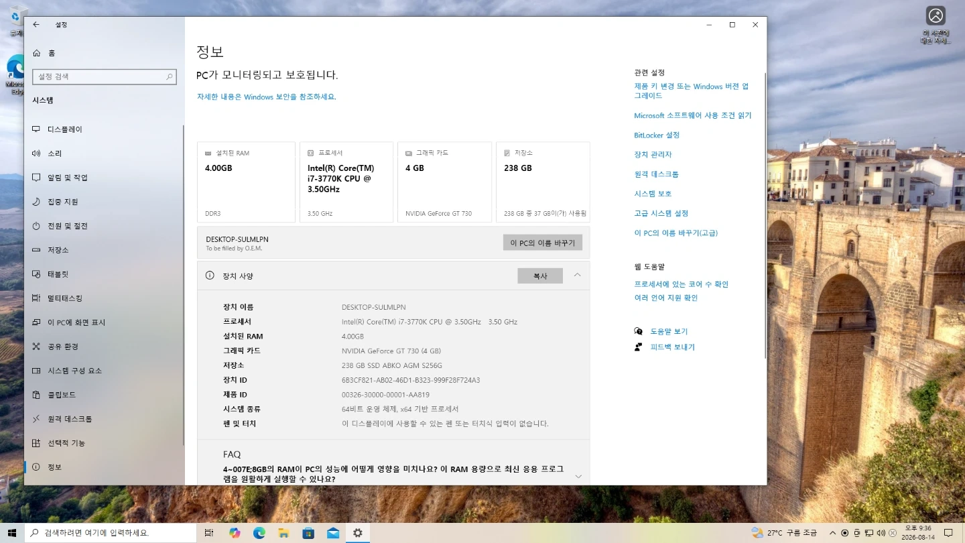Open Task View from the taskbar
This screenshot has height=543, width=965.
click(209, 533)
